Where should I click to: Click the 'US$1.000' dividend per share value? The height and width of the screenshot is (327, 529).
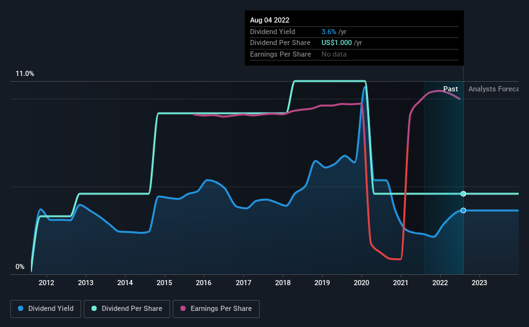coord(336,43)
